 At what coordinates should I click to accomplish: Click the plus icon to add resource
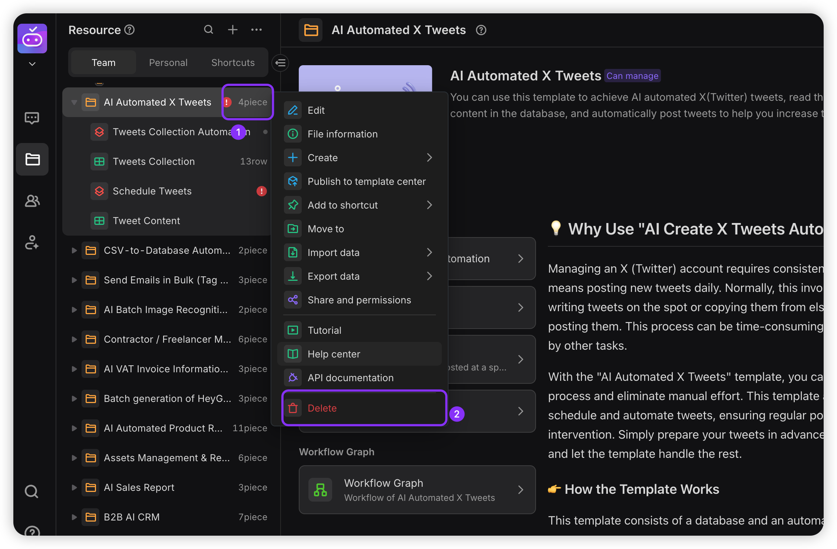(x=233, y=30)
